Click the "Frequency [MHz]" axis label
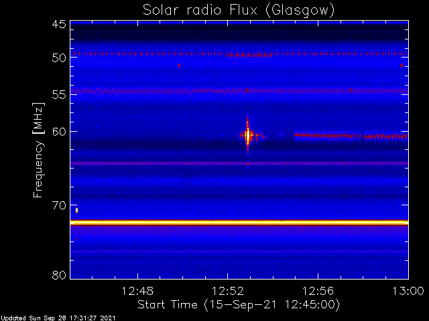429x321 pixels. [38, 150]
